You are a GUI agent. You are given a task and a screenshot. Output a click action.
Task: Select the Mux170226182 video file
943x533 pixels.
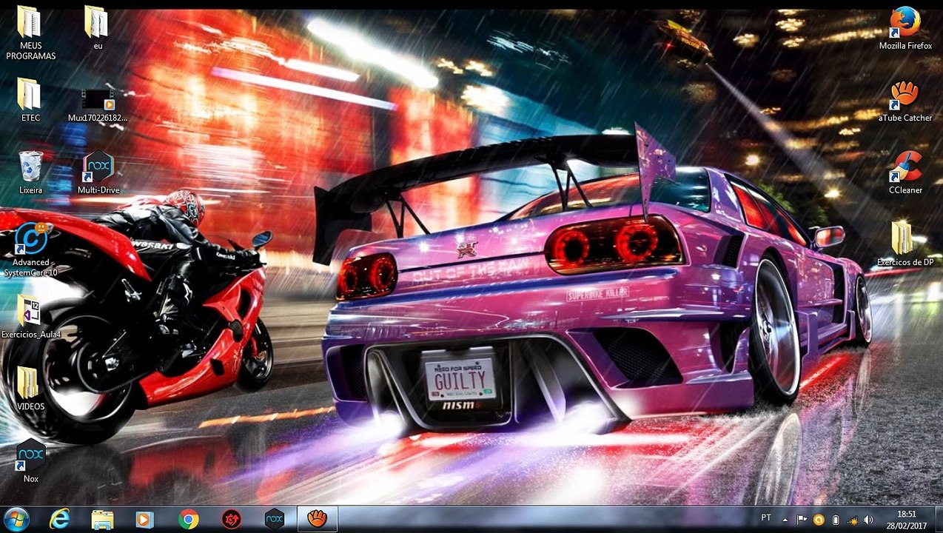pos(98,105)
